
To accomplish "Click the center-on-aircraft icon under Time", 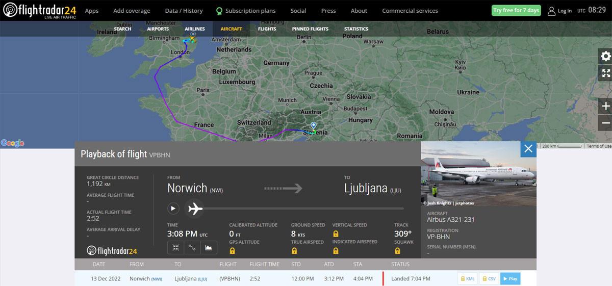I will coord(175,247).
